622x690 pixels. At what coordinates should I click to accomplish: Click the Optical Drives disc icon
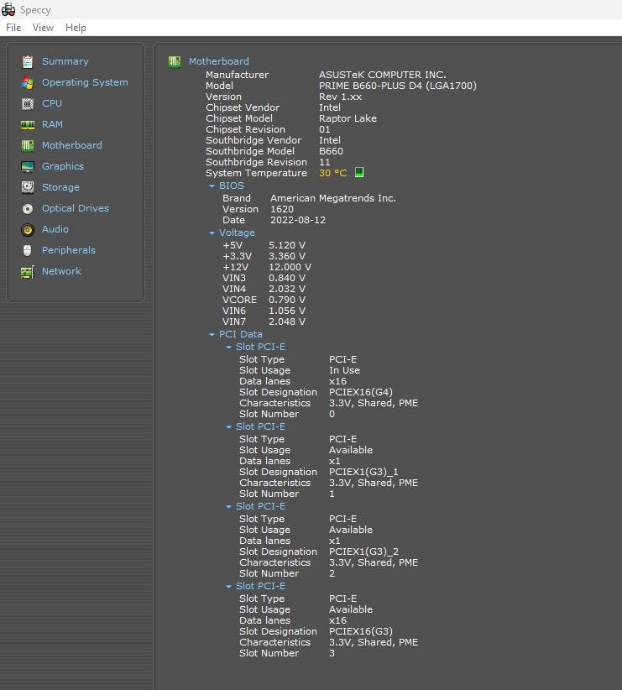(28, 208)
